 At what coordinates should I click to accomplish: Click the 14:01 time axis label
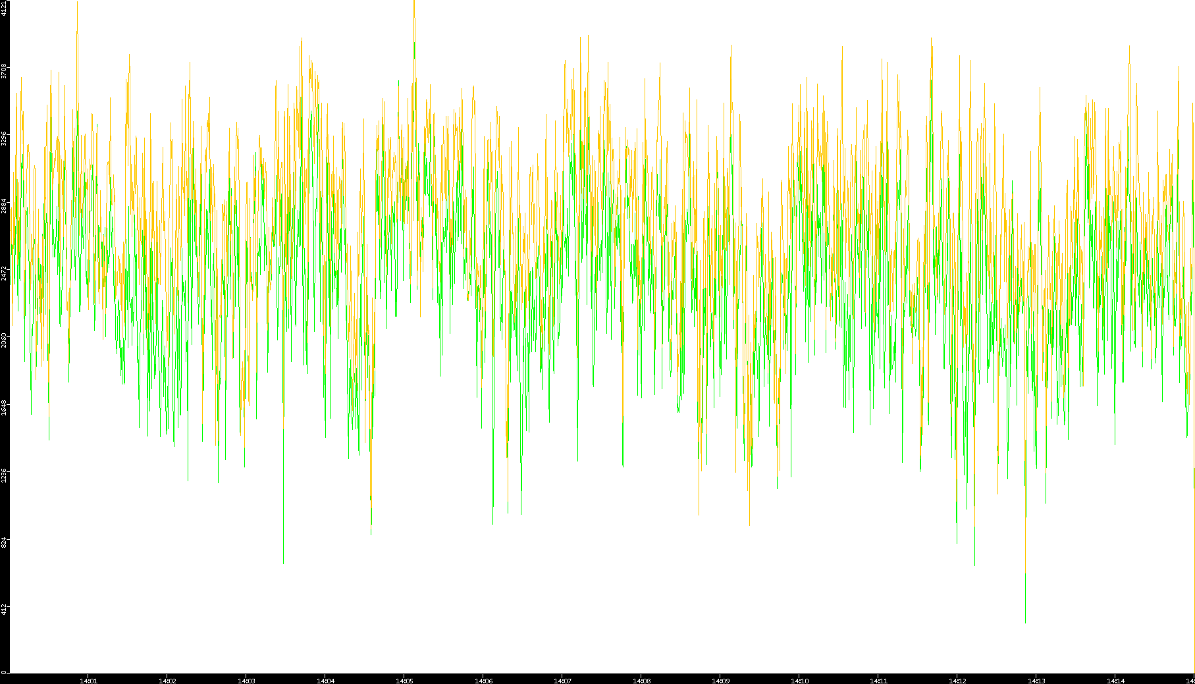pos(88,681)
